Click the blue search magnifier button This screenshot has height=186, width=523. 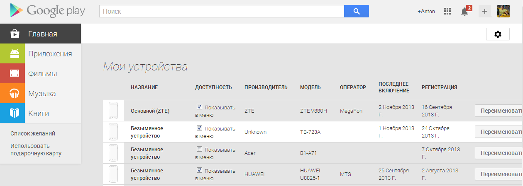coord(357,11)
